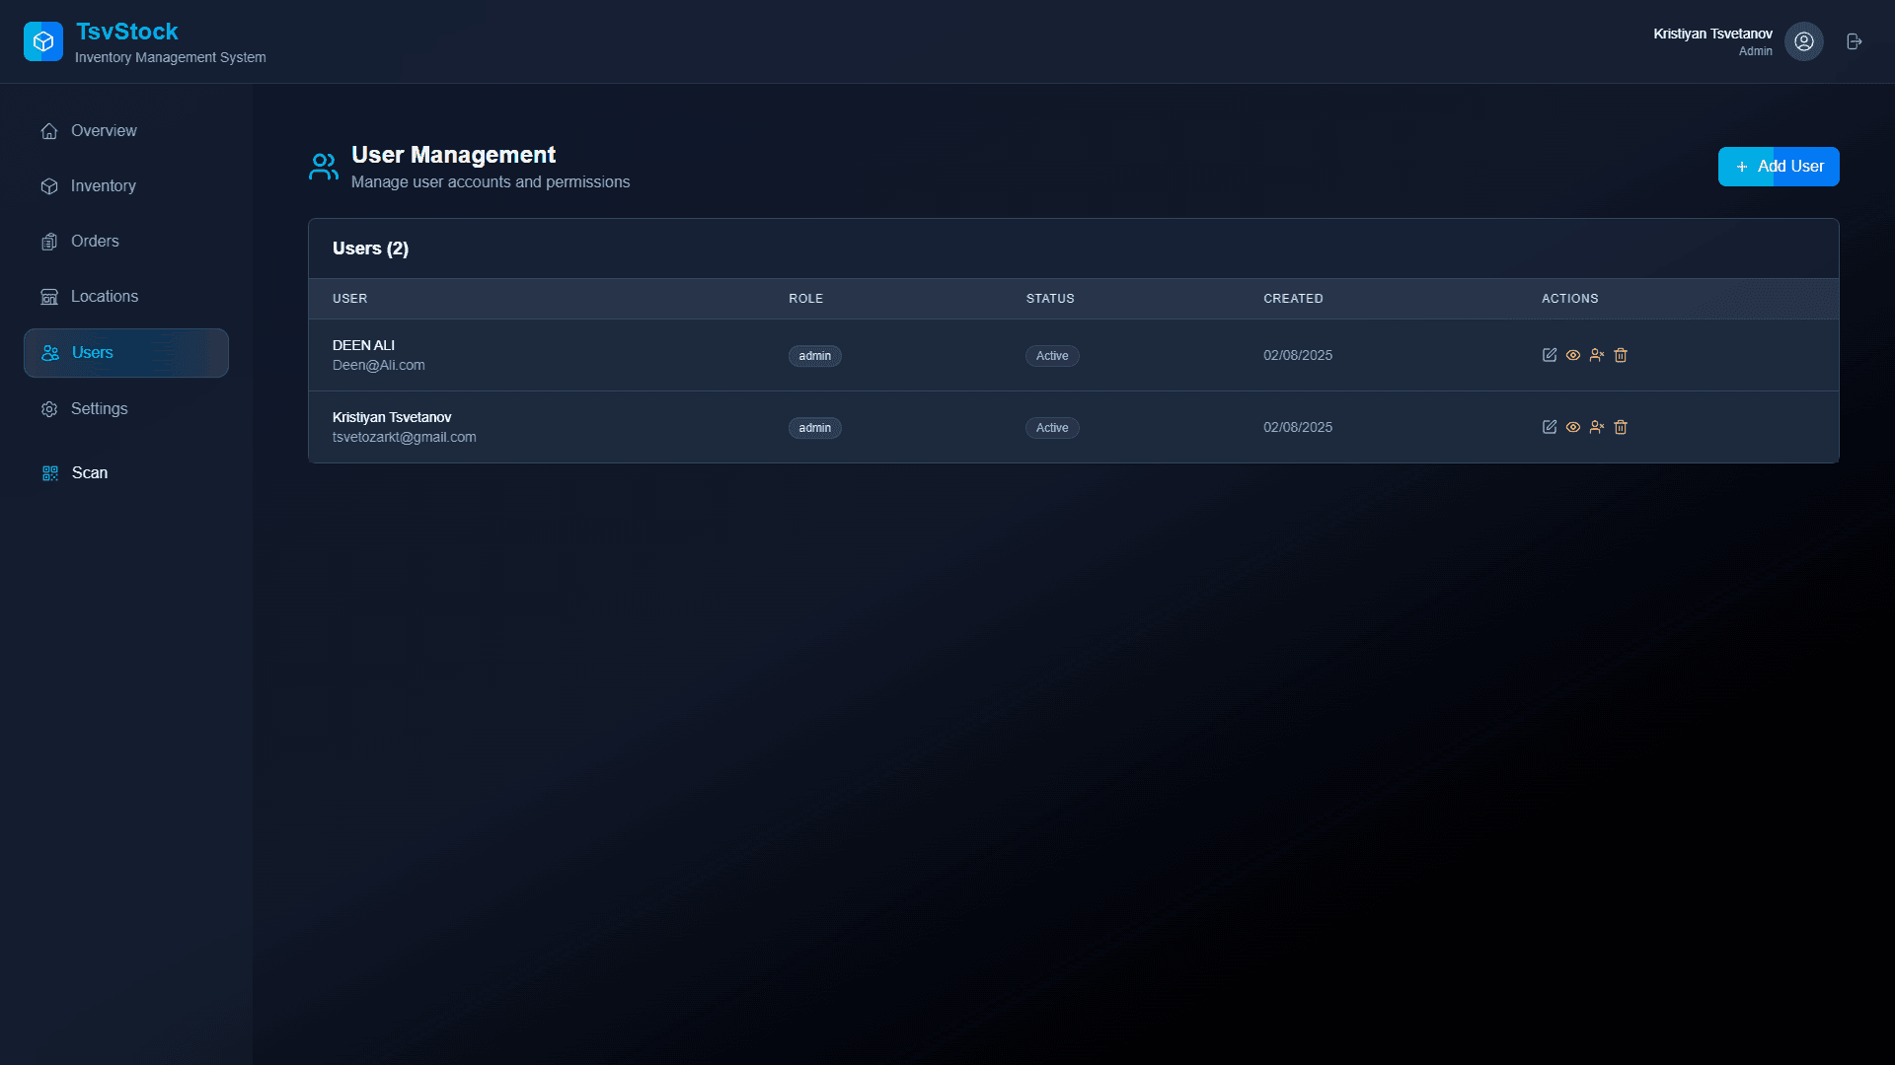The height and width of the screenshot is (1065, 1895).
Task: Click the TsvStock cube logo
Action: [x=43, y=41]
